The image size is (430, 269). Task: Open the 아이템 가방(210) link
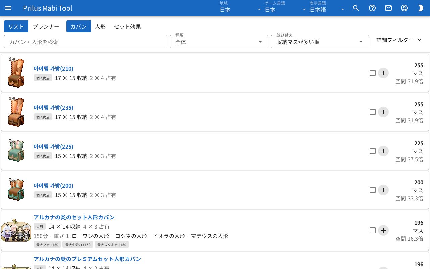click(53, 69)
